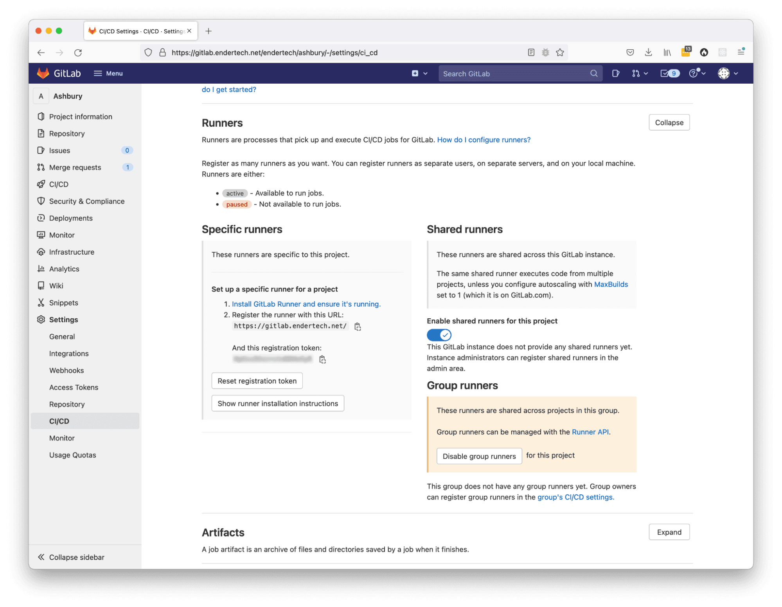
Task: Expand the Artifacts section
Action: pyautogui.click(x=669, y=532)
